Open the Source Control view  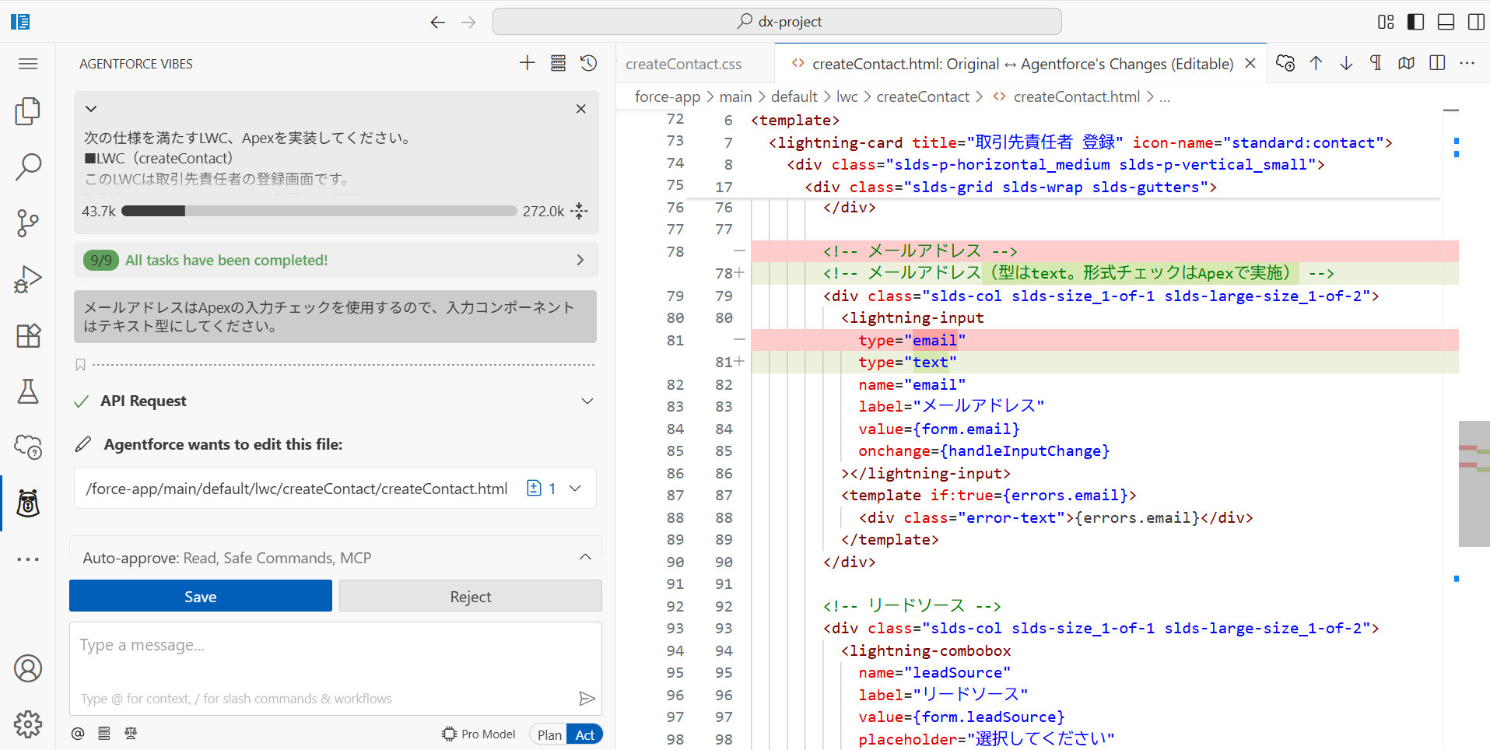[x=28, y=223]
